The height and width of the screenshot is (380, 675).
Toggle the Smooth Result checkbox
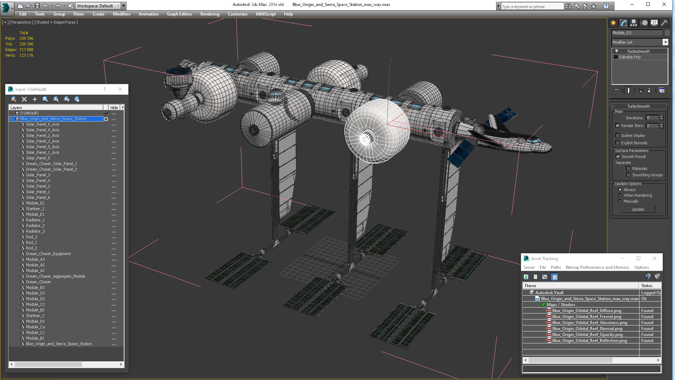tap(618, 157)
